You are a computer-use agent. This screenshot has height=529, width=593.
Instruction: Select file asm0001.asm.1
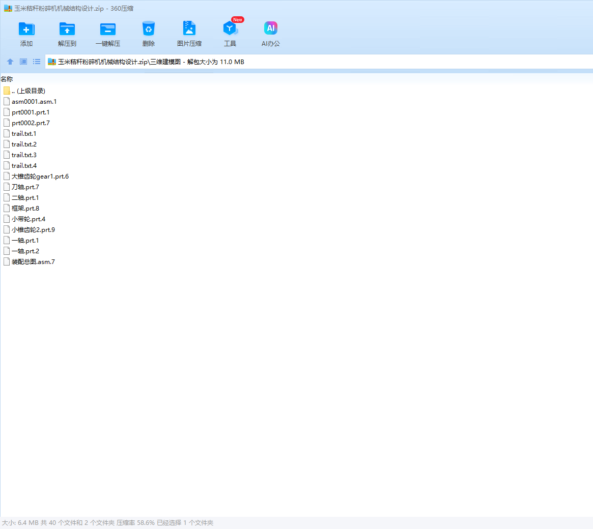34,101
